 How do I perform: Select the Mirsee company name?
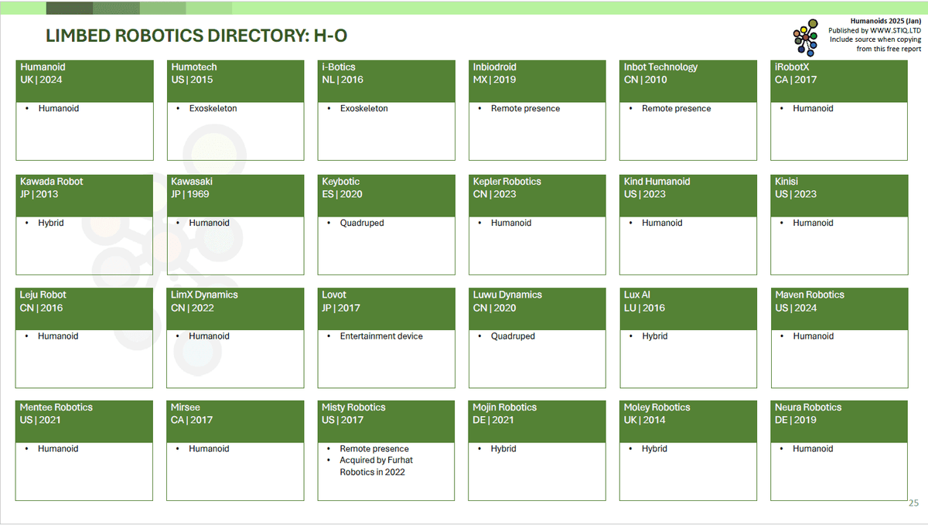click(186, 407)
